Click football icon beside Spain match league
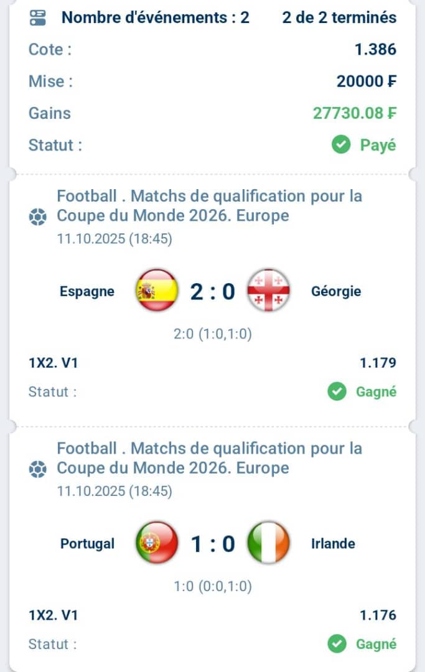Screen dimensions: 425x672 [38, 217]
